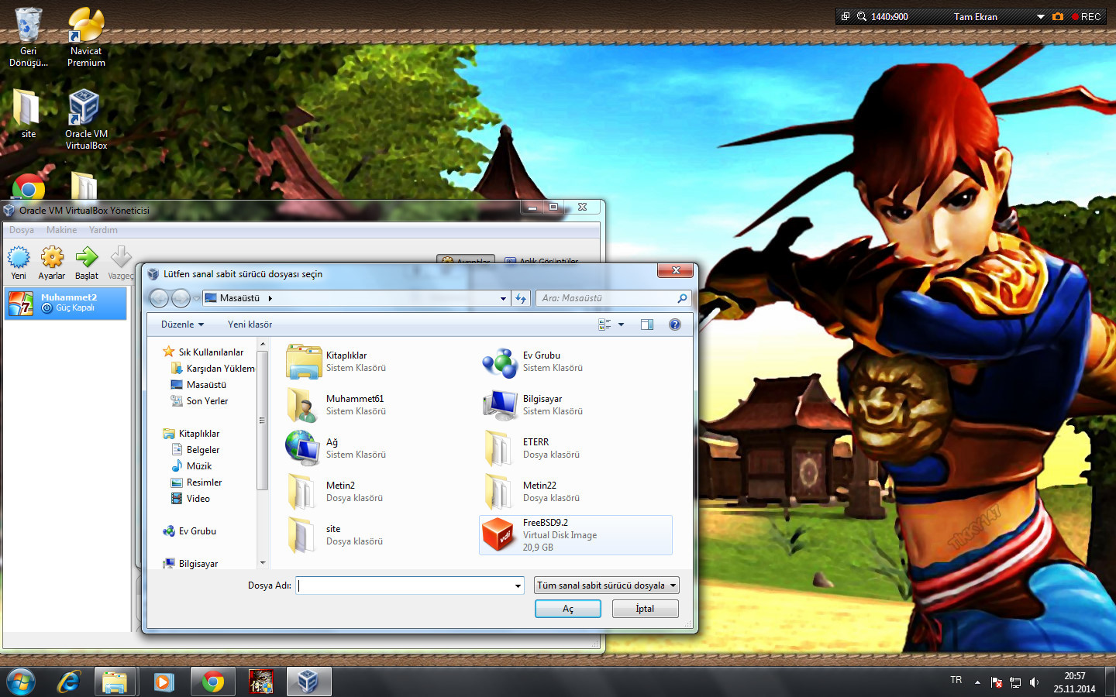This screenshot has width=1116, height=697.
Task: Select the FreeBSD9.2 virtual disk image
Action: tap(576, 535)
